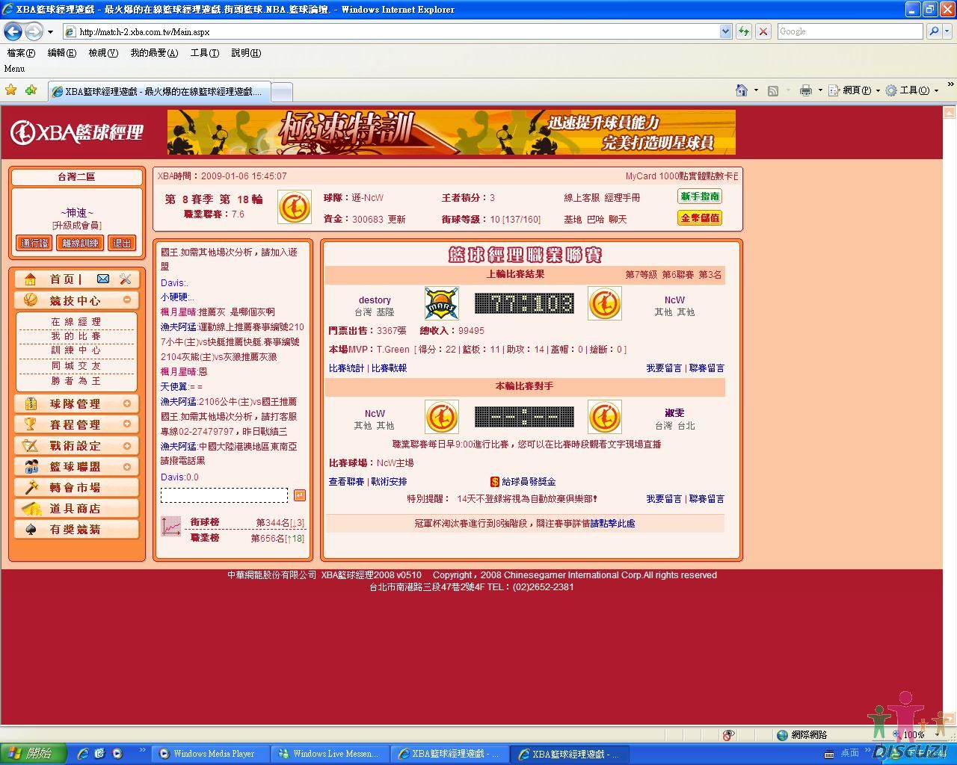This screenshot has width=957, height=765.
Task: Open the 檢視 menu
Action: [103, 53]
